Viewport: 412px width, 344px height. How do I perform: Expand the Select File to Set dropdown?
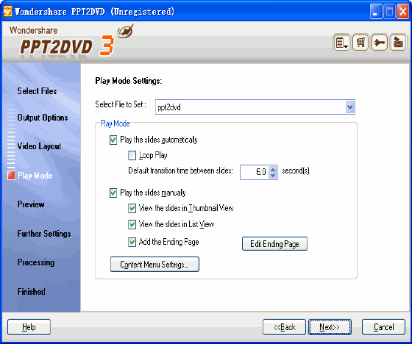pyautogui.click(x=349, y=107)
